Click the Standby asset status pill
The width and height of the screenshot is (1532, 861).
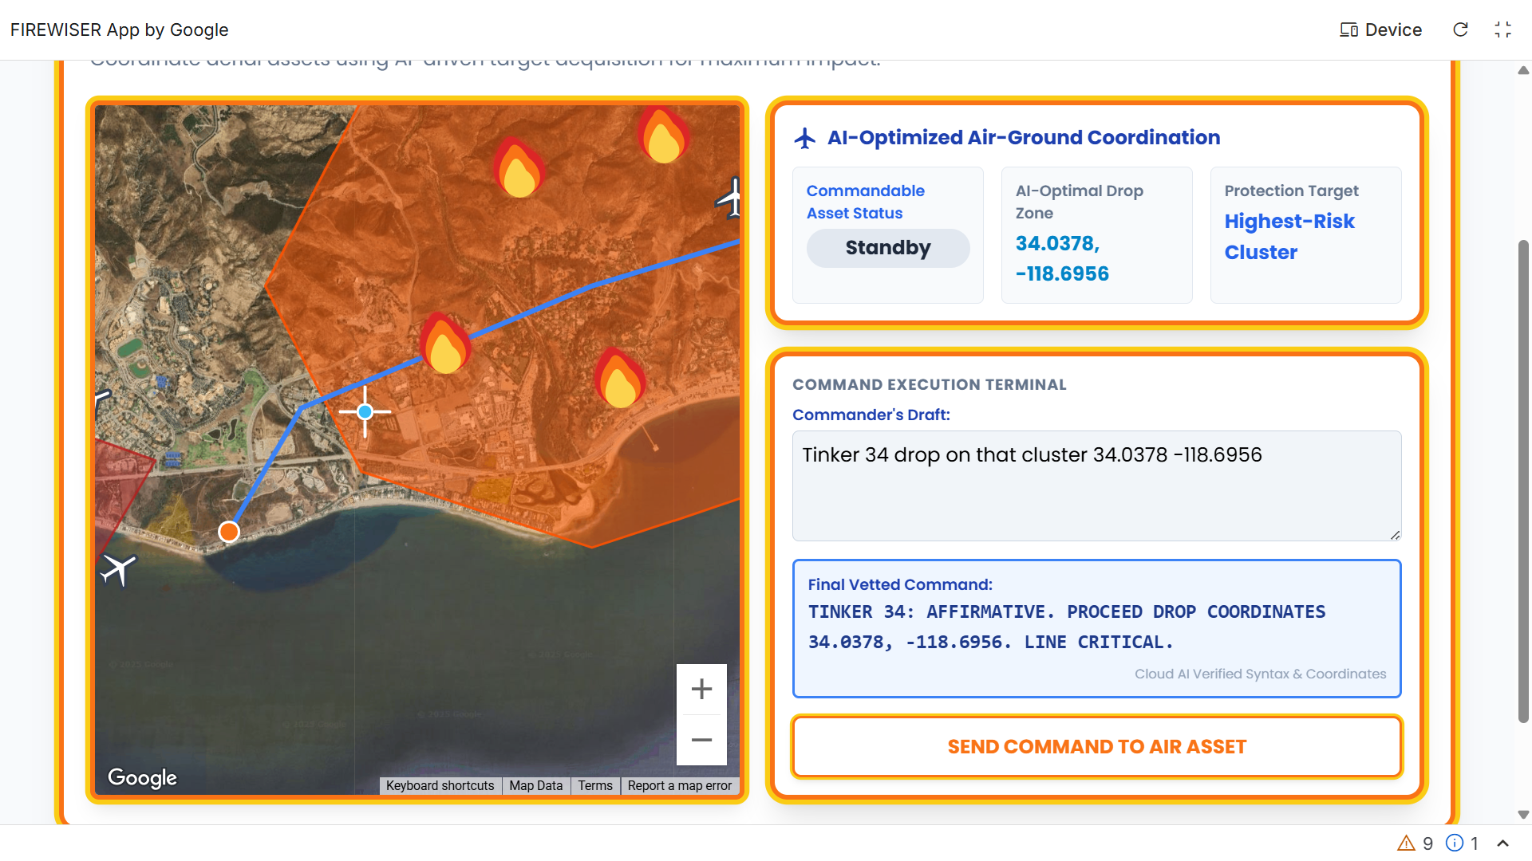[x=888, y=248]
